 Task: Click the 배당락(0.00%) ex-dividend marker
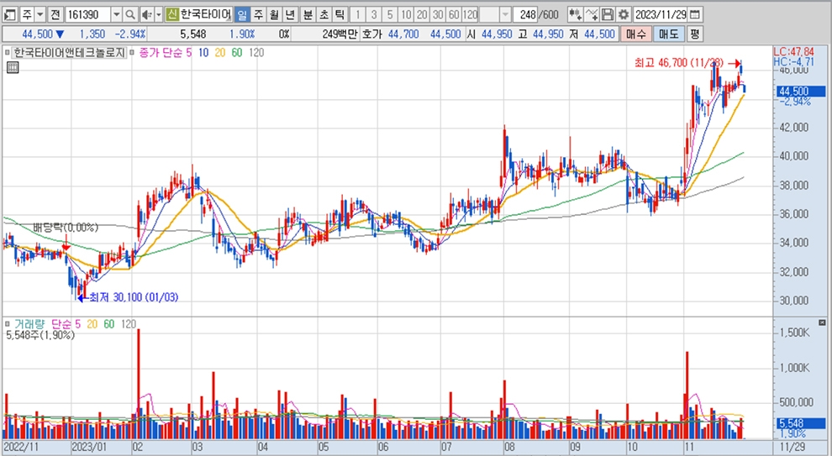click(x=66, y=228)
